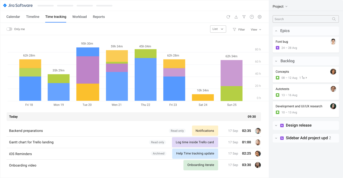Open time tracking settings via the gear icon
Viewport: 343px width, 178px height.
[x=259, y=17]
